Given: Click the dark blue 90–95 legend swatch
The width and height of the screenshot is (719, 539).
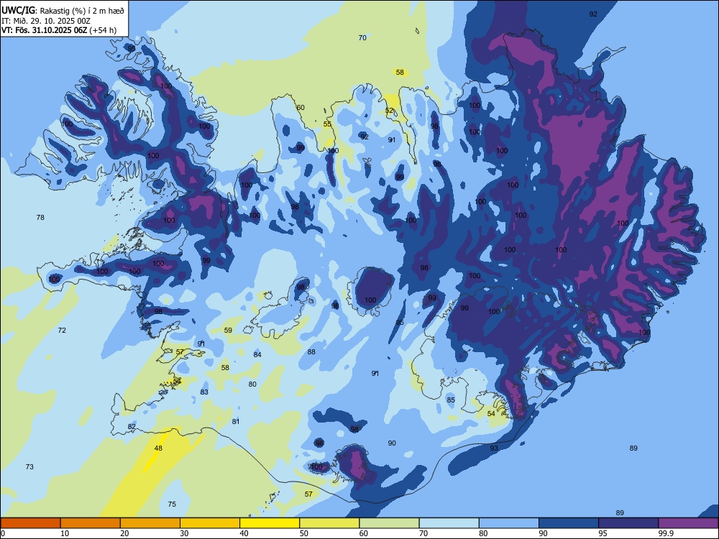Looking at the screenshot, I should coord(569,523).
